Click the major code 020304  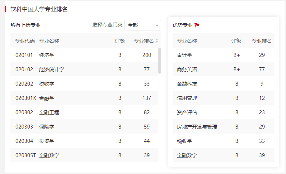(24, 141)
